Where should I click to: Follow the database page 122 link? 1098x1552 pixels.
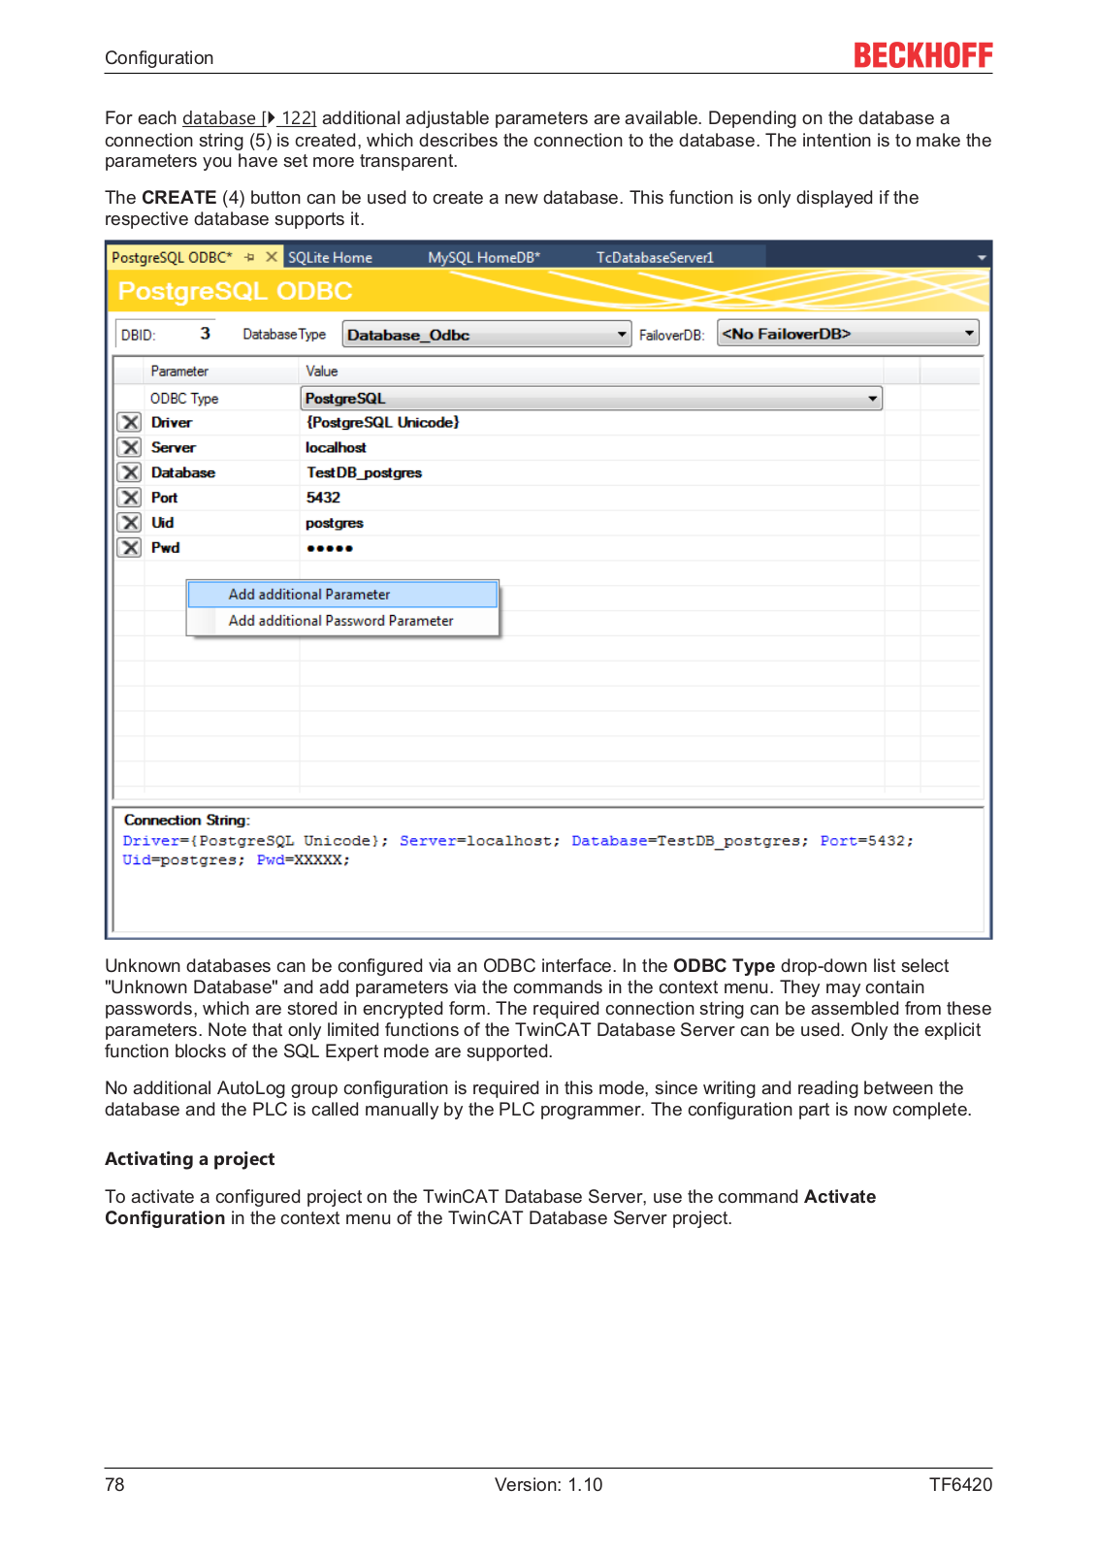(x=249, y=118)
